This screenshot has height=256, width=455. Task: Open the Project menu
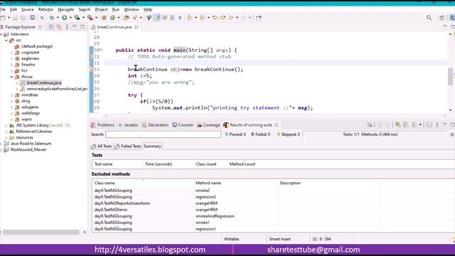click(101, 9)
